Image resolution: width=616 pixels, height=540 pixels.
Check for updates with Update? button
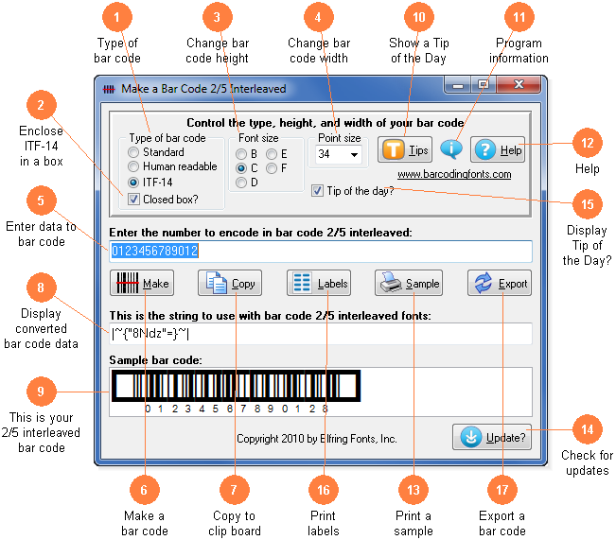click(492, 437)
